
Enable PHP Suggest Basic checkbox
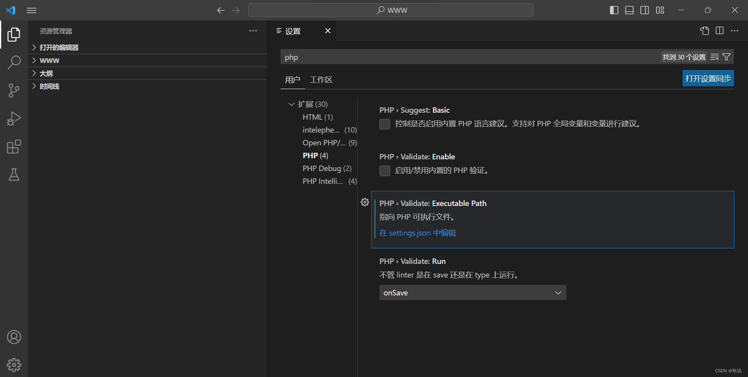385,124
